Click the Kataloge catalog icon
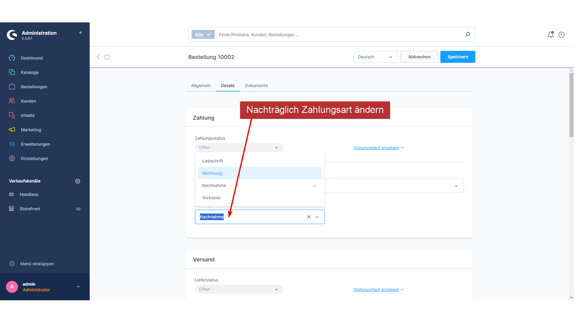This screenshot has height=323, width=574. click(12, 72)
